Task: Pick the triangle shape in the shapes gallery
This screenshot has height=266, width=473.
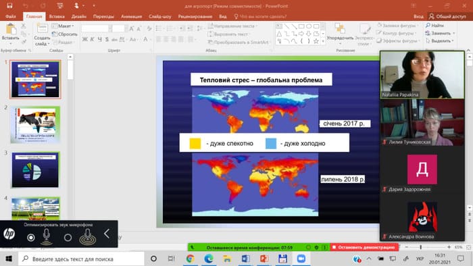Action: click(279, 34)
